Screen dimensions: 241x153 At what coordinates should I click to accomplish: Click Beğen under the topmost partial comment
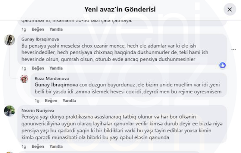tap(38, 29)
